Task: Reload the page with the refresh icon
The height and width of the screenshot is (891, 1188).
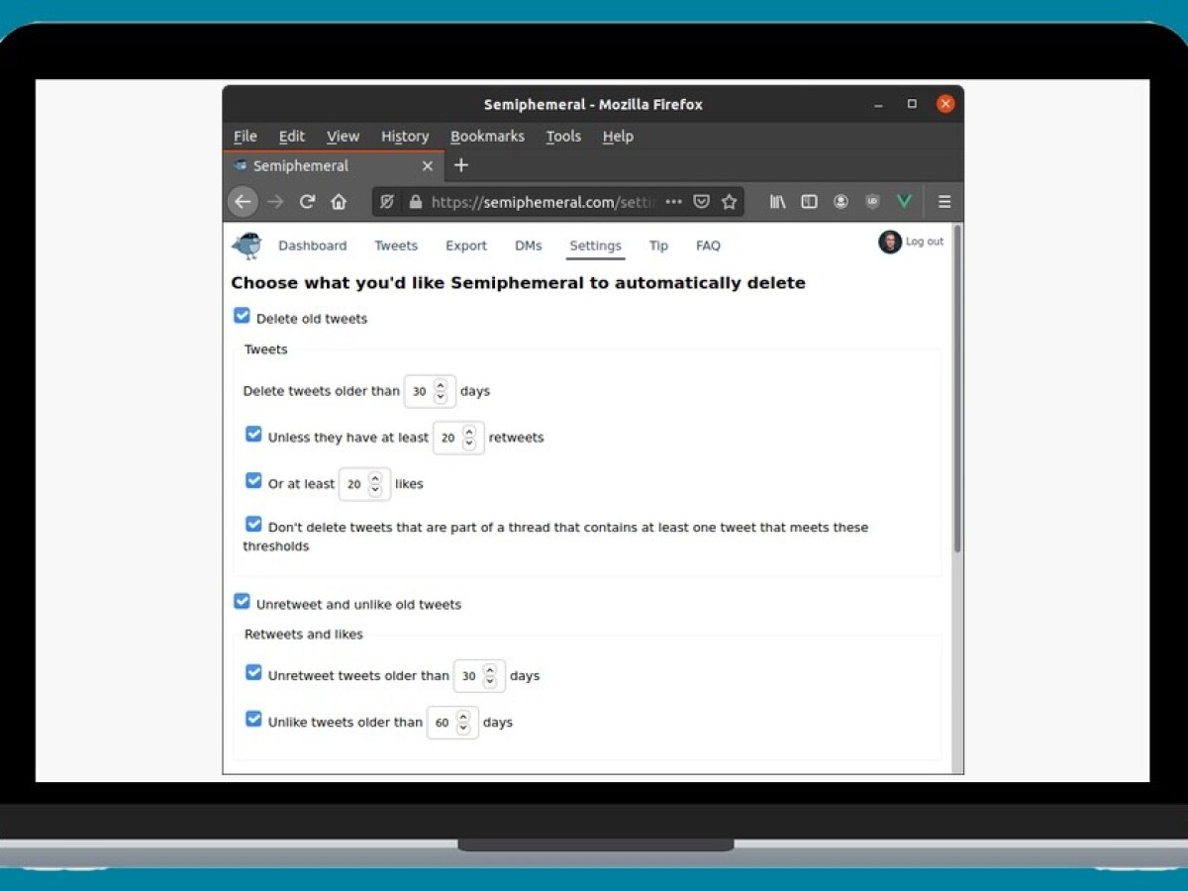Action: [307, 202]
